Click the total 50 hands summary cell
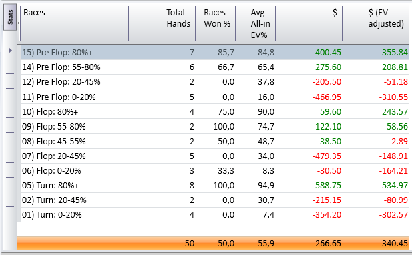This screenshot has height=255, width=412. (x=190, y=244)
